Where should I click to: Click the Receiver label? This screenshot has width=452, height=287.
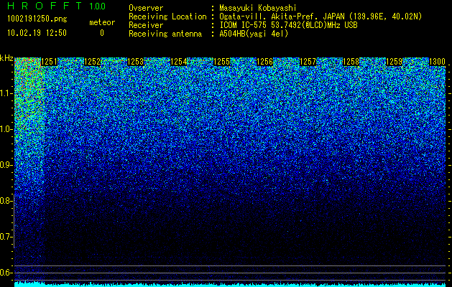146,25
